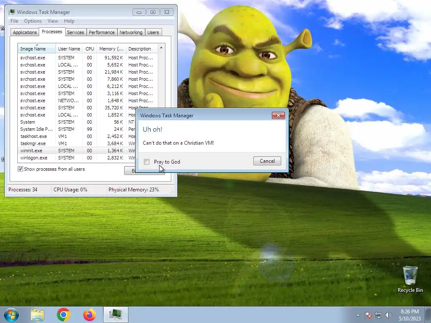Image resolution: width=431 pixels, height=323 pixels.
Task: Tick the Pray to God checkbox
Action: [x=147, y=162]
